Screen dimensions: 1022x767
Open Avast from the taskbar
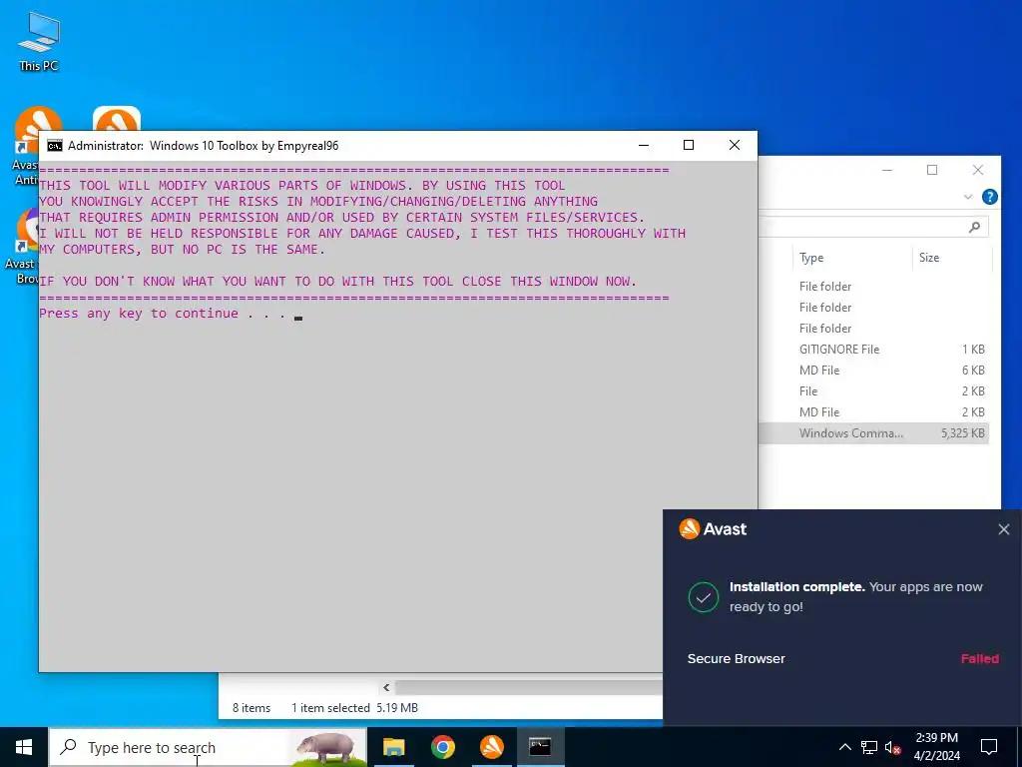(491, 747)
